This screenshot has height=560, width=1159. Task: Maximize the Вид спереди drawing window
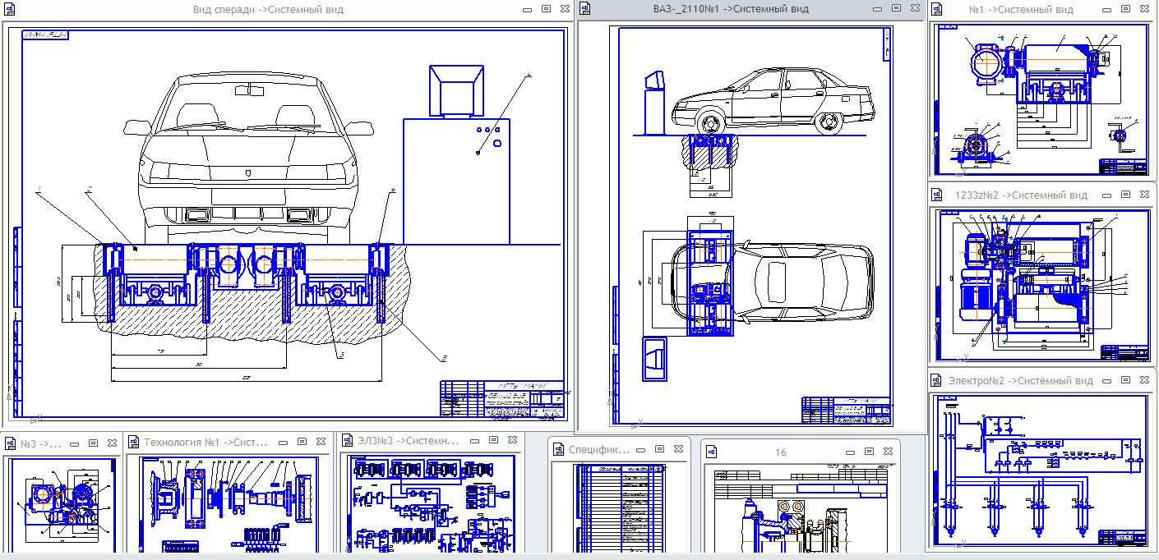pyautogui.click(x=547, y=8)
